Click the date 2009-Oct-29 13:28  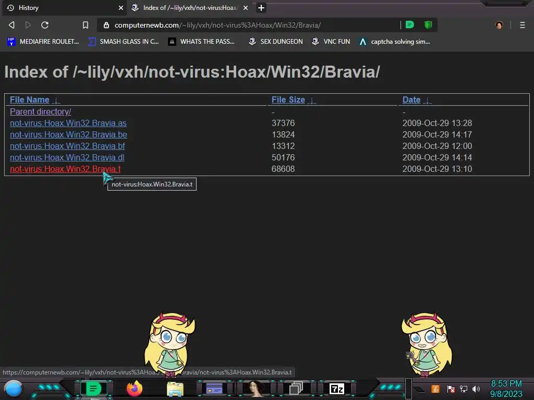click(438, 123)
